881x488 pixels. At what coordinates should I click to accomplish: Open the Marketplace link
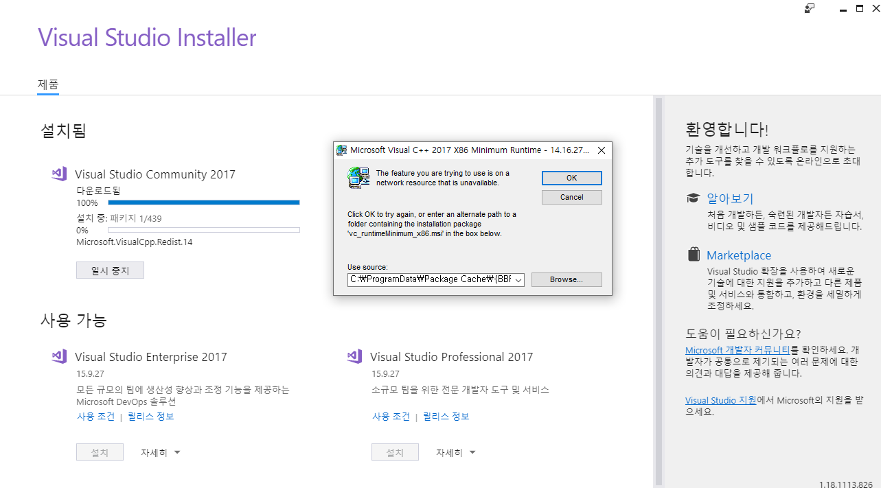739,255
